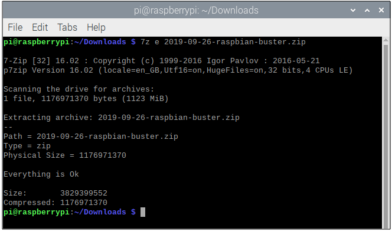Click the p7zip Version 16.02 line

pos(178,70)
